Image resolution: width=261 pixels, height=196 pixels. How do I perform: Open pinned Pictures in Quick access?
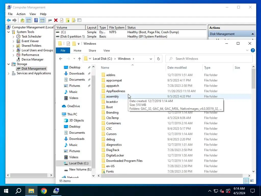pos(75,86)
